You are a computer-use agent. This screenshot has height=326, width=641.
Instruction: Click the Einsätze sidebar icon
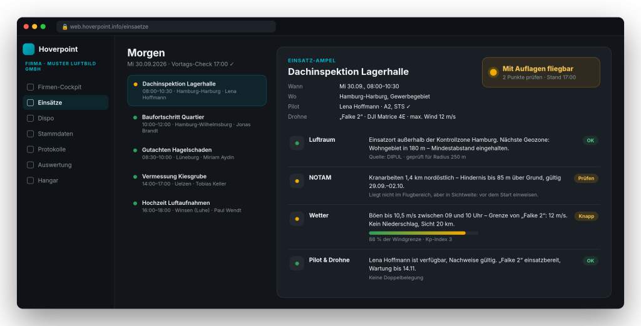pyautogui.click(x=30, y=102)
